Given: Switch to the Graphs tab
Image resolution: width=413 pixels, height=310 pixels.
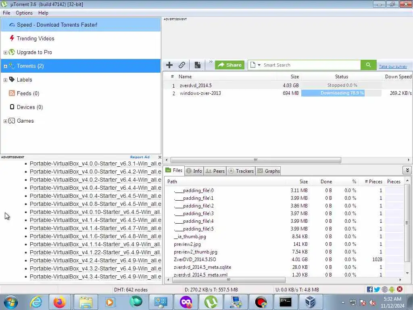Looking at the screenshot, I should click(269, 171).
